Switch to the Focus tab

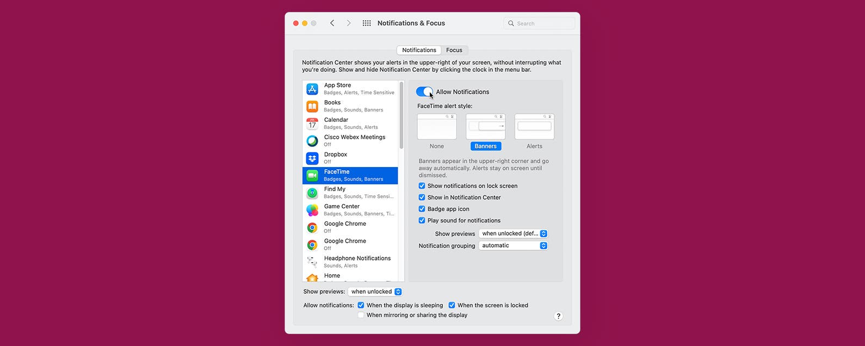(454, 50)
